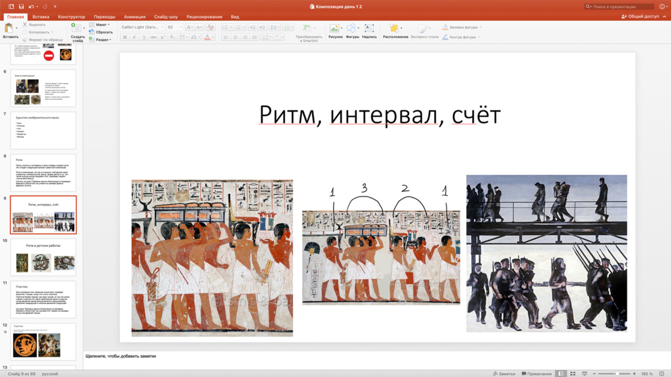Switch to the Design (Конструктор) tab

tap(71, 17)
